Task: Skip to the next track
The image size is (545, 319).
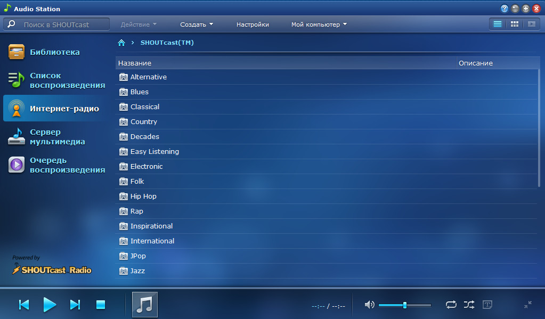Action: point(75,305)
